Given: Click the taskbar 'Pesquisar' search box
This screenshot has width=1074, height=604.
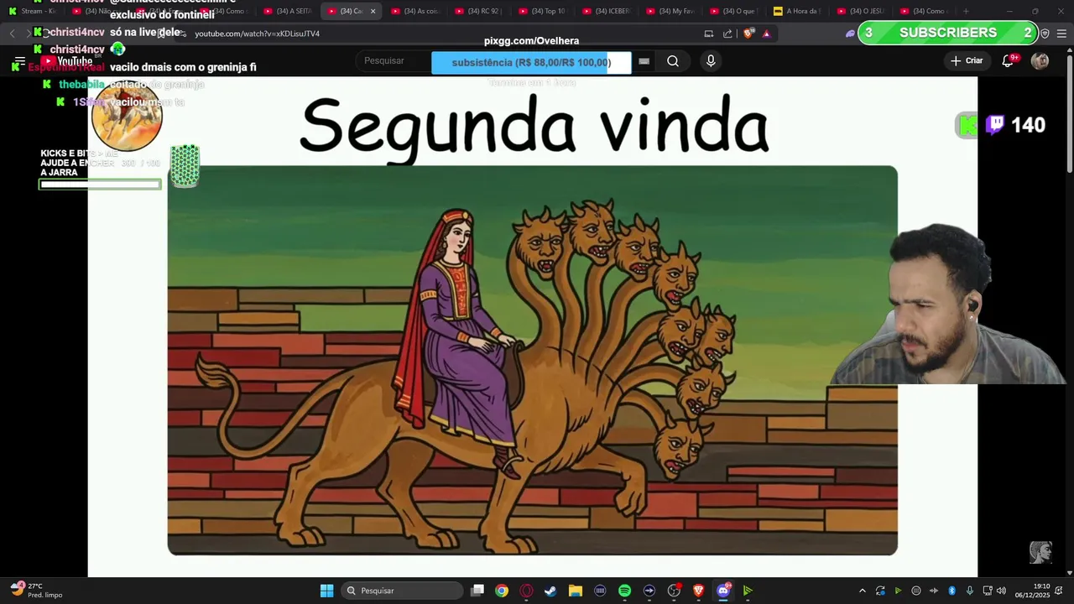Looking at the screenshot, I should pos(403,591).
